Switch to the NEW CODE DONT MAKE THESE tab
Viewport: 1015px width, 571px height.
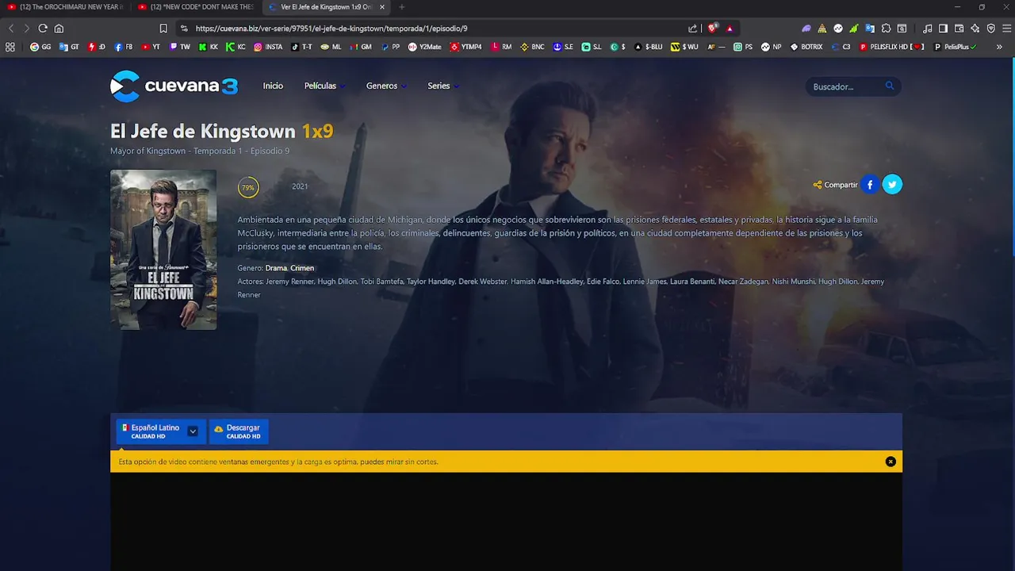pos(196,7)
